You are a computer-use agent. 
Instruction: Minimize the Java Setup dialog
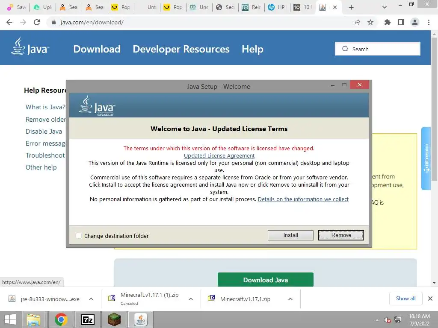coord(332,85)
